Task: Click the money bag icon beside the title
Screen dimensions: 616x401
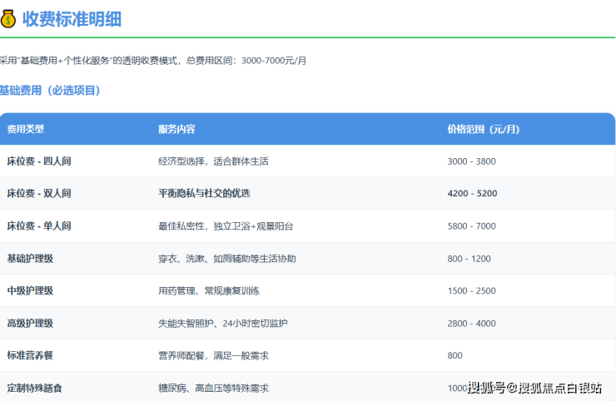Action: click(x=9, y=18)
